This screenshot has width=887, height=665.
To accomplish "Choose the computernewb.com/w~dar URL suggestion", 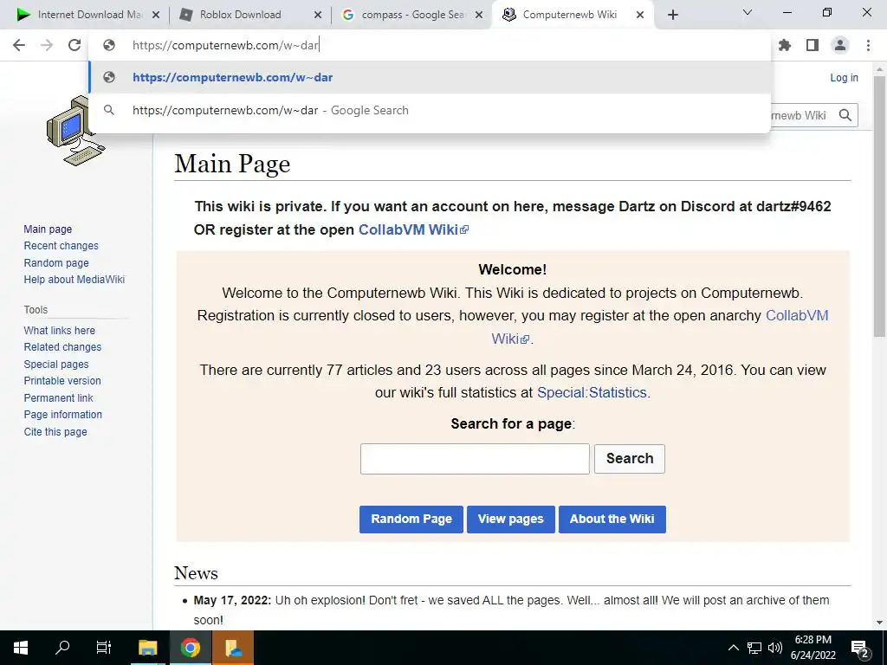I will tap(430, 77).
